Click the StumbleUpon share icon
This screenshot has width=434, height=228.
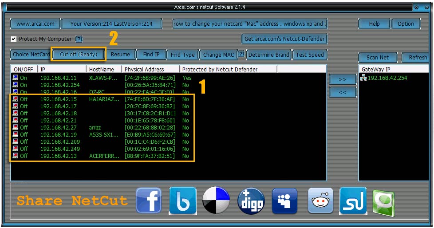(x=353, y=201)
